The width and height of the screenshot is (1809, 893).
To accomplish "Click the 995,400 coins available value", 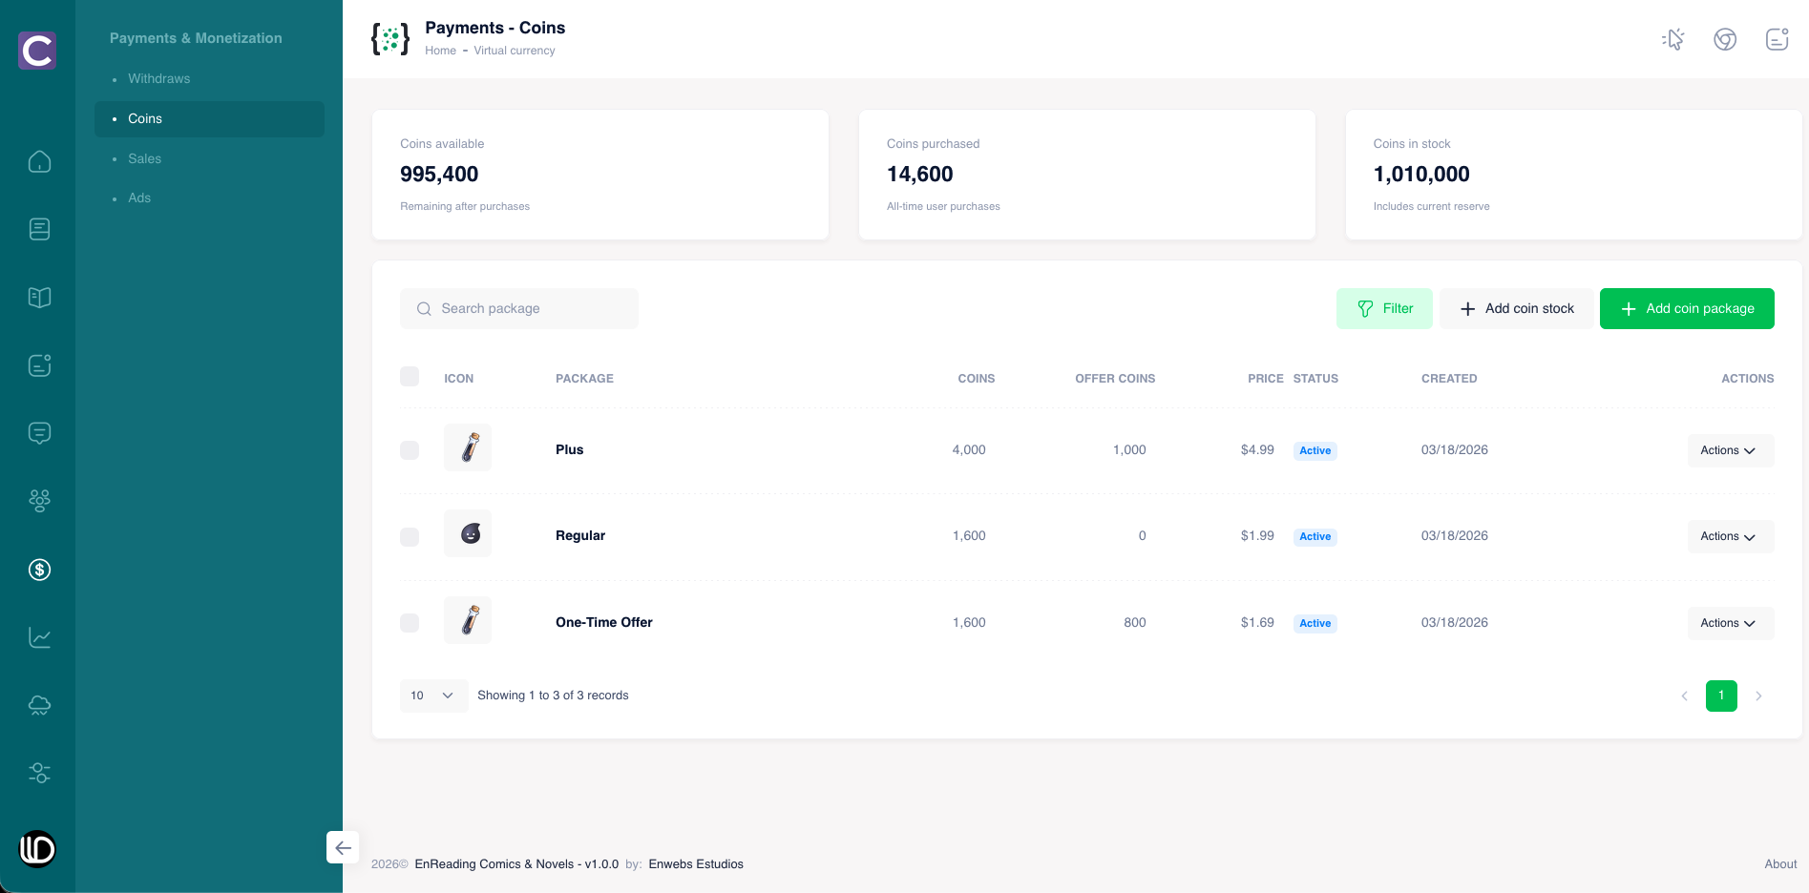I will tap(439, 174).
